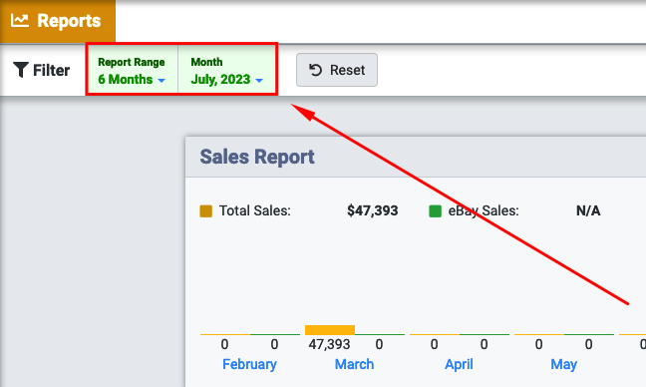
Task: Click the Reset button
Action: pyautogui.click(x=337, y=70)
